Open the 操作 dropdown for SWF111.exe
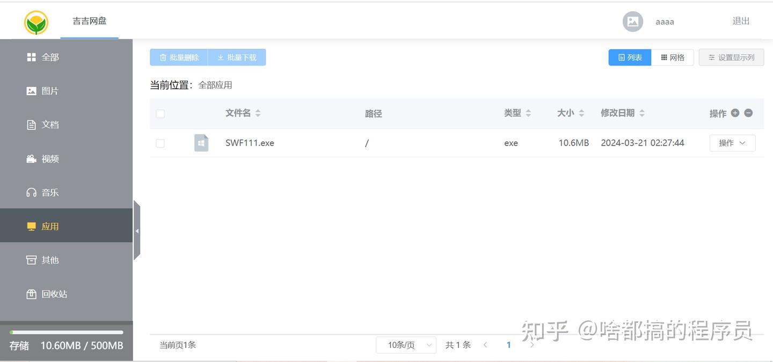 (x=732, y=143)
